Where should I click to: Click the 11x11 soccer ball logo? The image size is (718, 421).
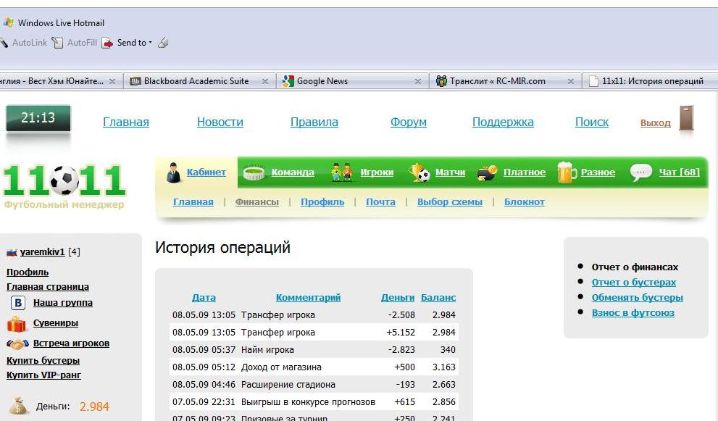[x=64, y=181]
